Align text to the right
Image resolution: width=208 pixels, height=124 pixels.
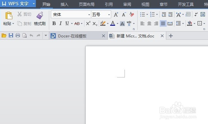(x=156, y=23)
